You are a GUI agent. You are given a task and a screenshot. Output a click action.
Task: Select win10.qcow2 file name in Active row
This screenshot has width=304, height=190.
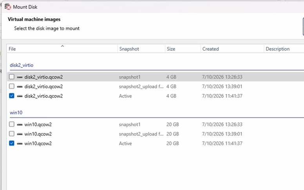[38, 143]
